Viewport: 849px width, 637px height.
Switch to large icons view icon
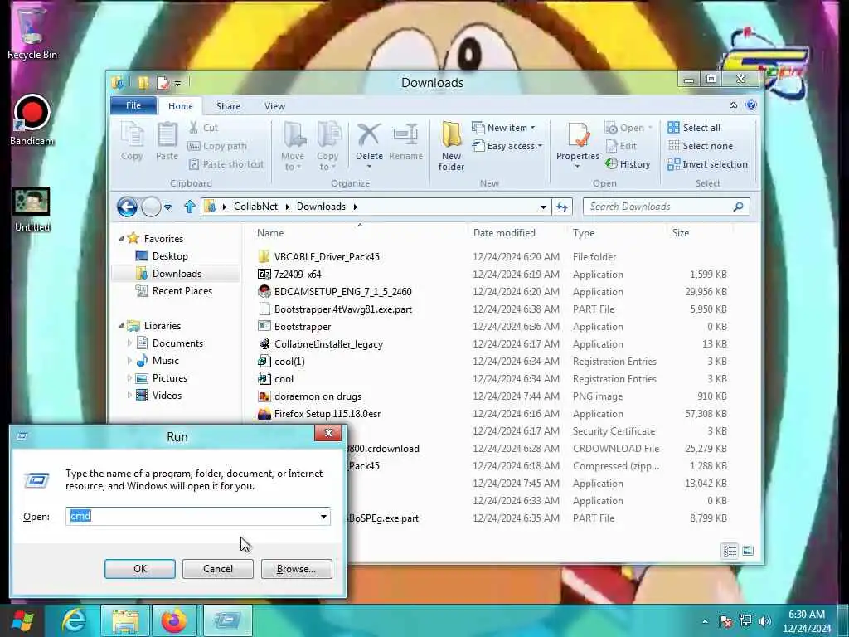coord(748,551)
